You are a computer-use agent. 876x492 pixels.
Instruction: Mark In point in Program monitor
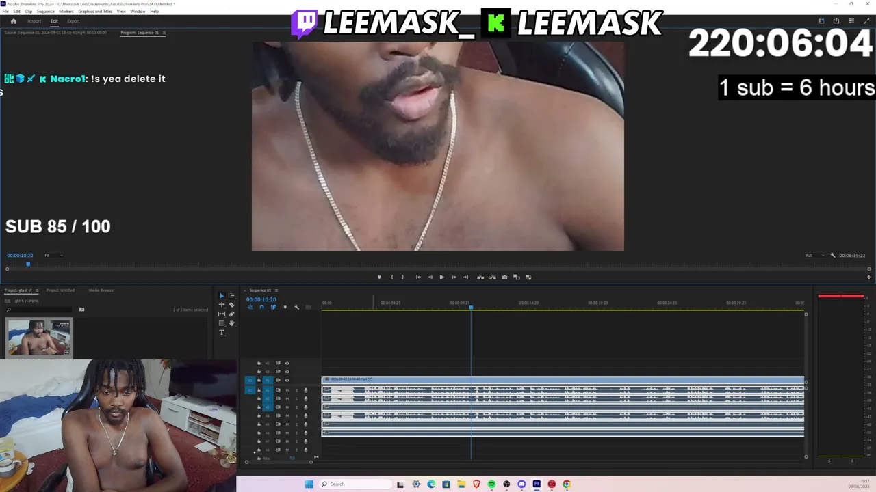pyautogui.click(x=391, y=277)
